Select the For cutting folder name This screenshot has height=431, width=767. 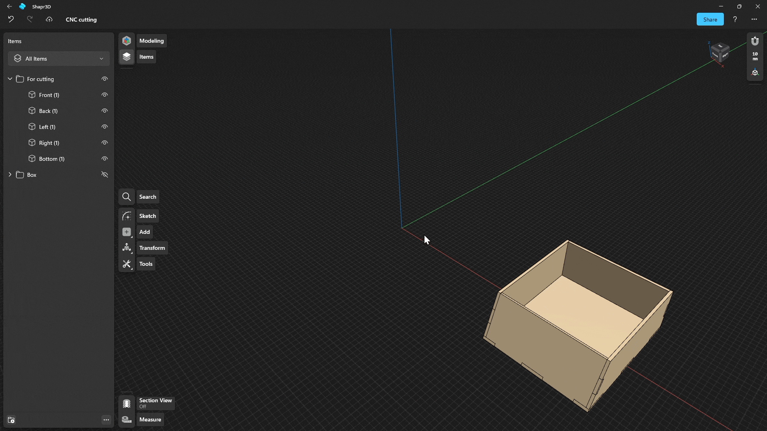coord(40,79)
